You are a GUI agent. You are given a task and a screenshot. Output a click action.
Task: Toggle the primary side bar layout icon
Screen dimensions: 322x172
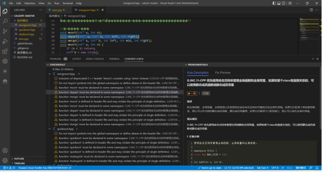274,3
